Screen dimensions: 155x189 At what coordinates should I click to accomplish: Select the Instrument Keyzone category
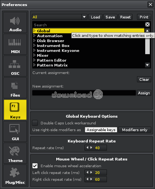(58, 50)
